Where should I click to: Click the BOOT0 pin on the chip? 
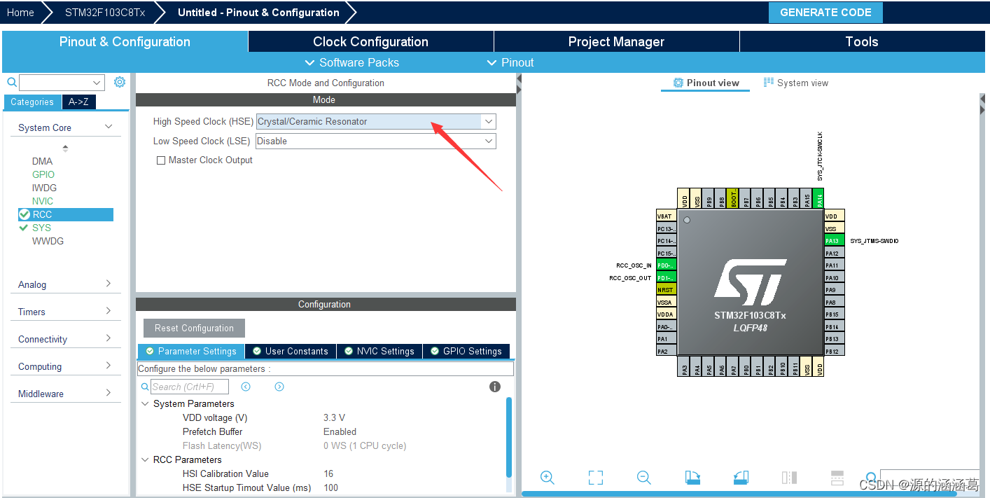[x=732, y=198]
